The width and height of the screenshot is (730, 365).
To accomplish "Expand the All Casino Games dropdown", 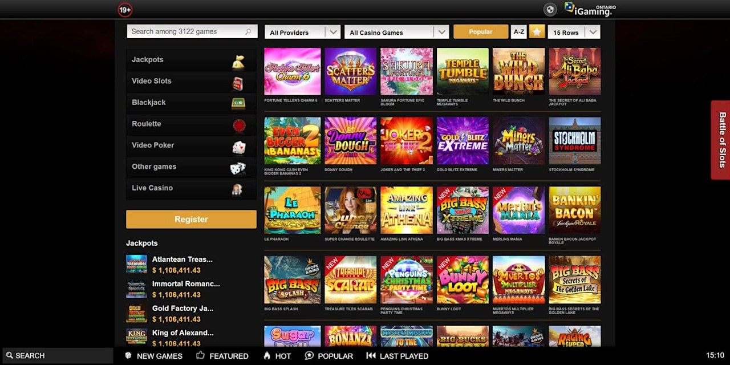I will [396, 33].
